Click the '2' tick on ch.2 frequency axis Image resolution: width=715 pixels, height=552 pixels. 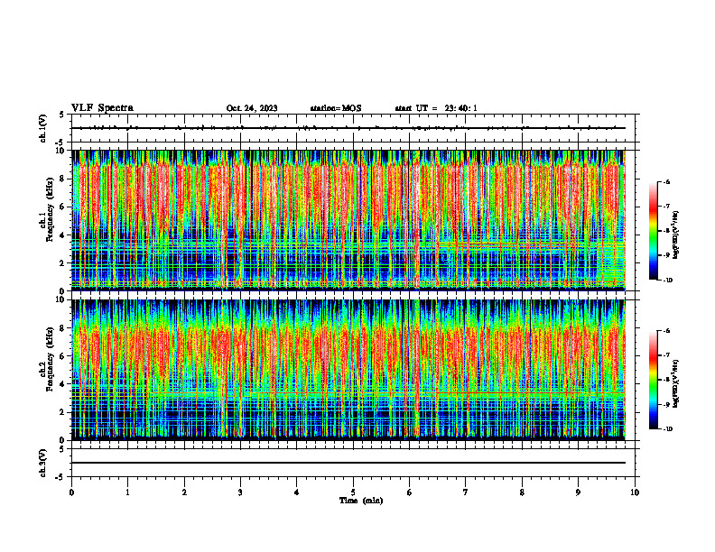pos(62,412)
